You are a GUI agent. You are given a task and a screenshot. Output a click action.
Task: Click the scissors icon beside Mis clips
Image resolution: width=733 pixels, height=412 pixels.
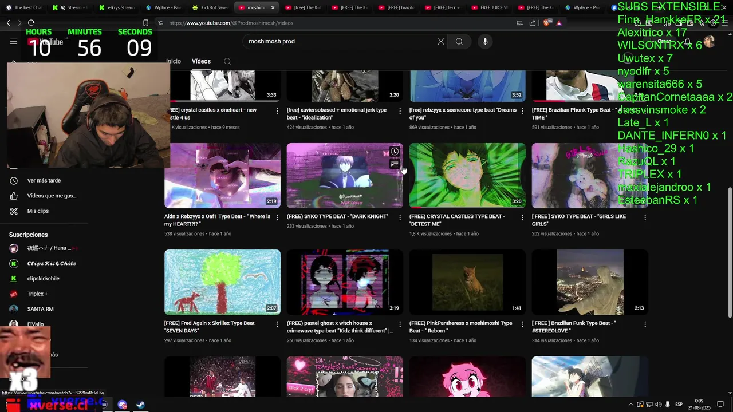[x=14, y=211]
